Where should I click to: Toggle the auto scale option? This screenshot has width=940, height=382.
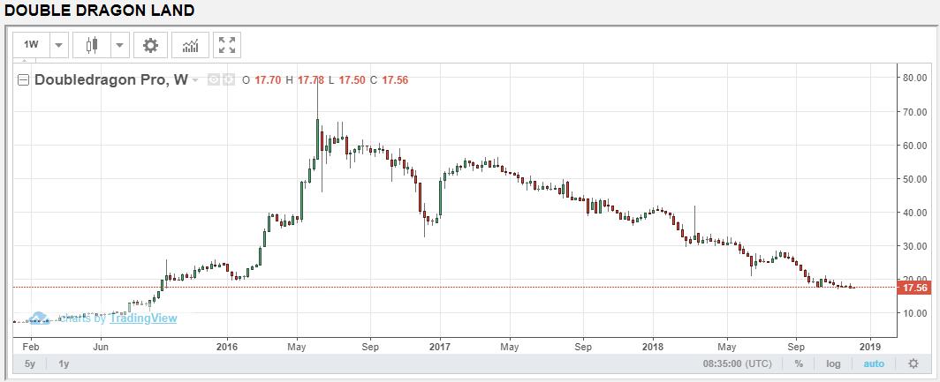(x=873, y=363)
